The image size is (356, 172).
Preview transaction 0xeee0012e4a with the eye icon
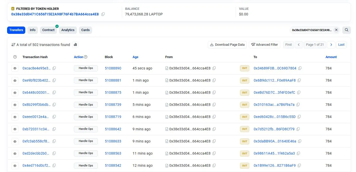pyautogui.click(x=15, y=117)
